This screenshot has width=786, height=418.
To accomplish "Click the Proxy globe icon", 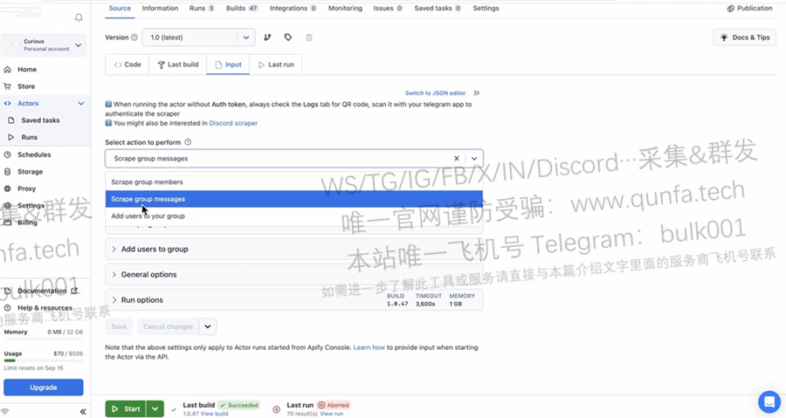I will pos(8,188).
